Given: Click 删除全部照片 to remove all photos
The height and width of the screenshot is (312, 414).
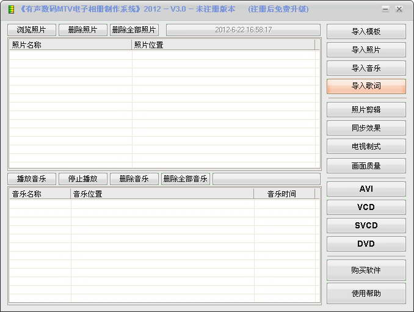Looking at the screenshot, I should [x=134, y=30].
